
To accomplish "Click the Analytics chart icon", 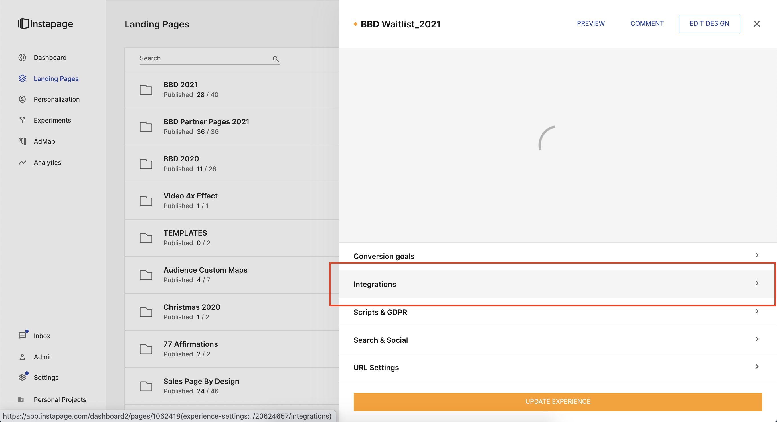I will [x=22, y=162].
